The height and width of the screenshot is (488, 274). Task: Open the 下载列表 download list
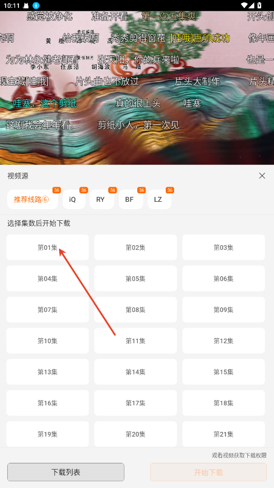pyautogui.click(x=66, y=472)
